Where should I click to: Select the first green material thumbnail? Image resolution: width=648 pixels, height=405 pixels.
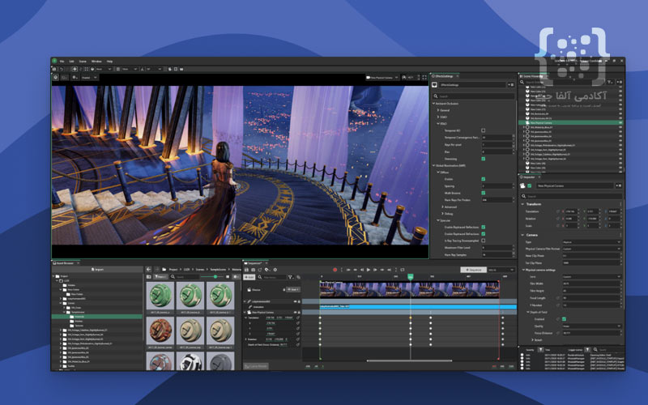160,295
